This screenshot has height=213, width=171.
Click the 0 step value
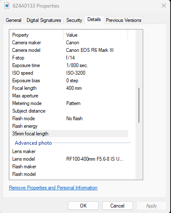(72, 81)
